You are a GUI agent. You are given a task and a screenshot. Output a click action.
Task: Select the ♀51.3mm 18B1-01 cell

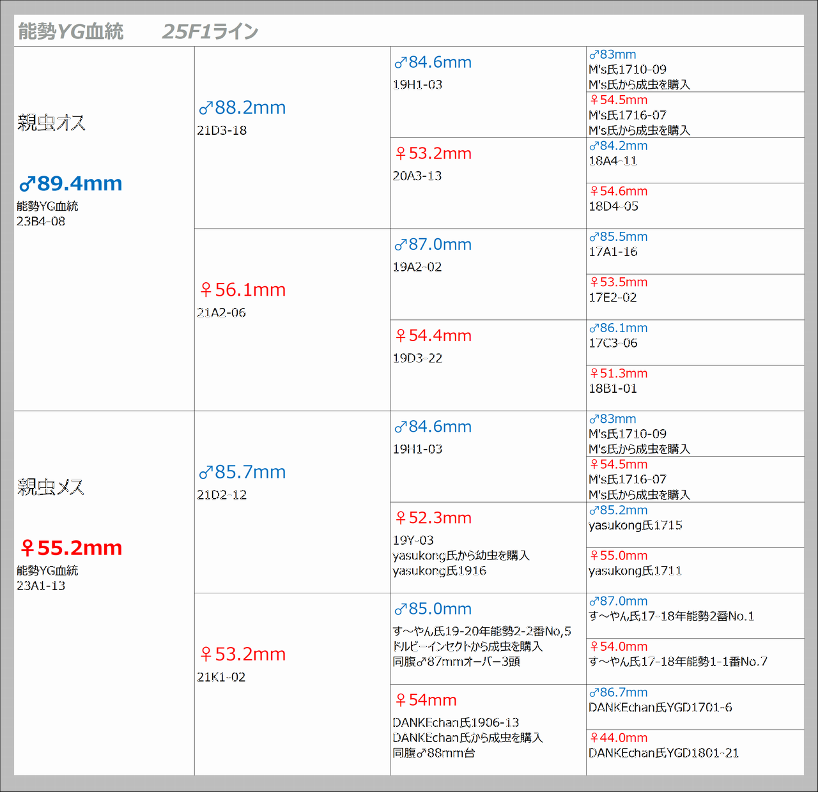pyautogui.click(x=618, y=381)
